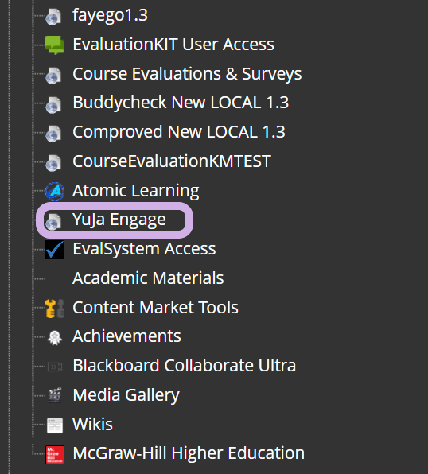Screen dimensions: 428x474
Task: Choose Comproved New LOCAL 1.3
Action: pyautogui.click(x=179, y=132)
